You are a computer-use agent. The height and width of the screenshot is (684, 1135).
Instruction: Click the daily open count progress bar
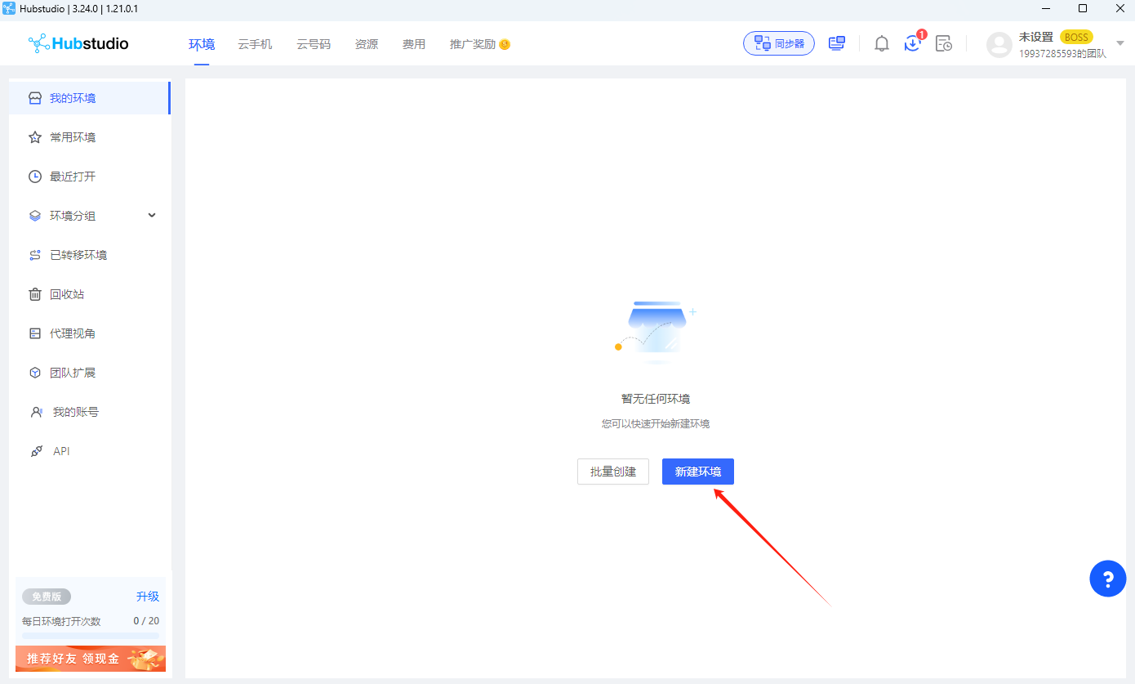click(x=91, y=635)
